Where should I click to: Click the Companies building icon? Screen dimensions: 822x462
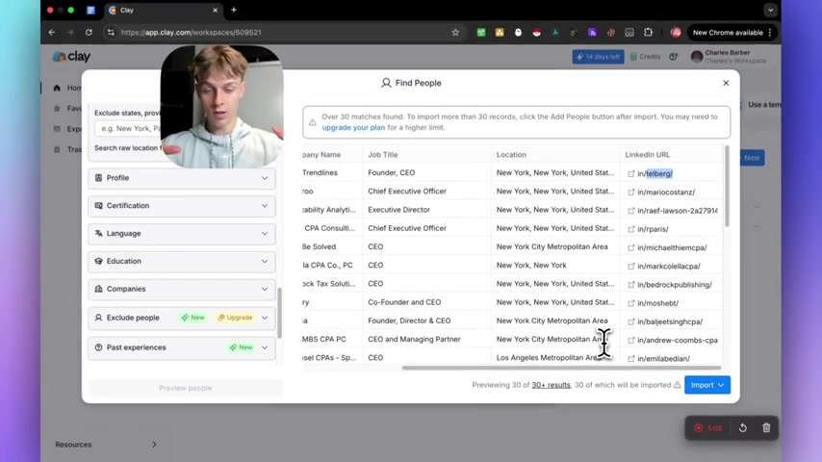tap(98, 289)
